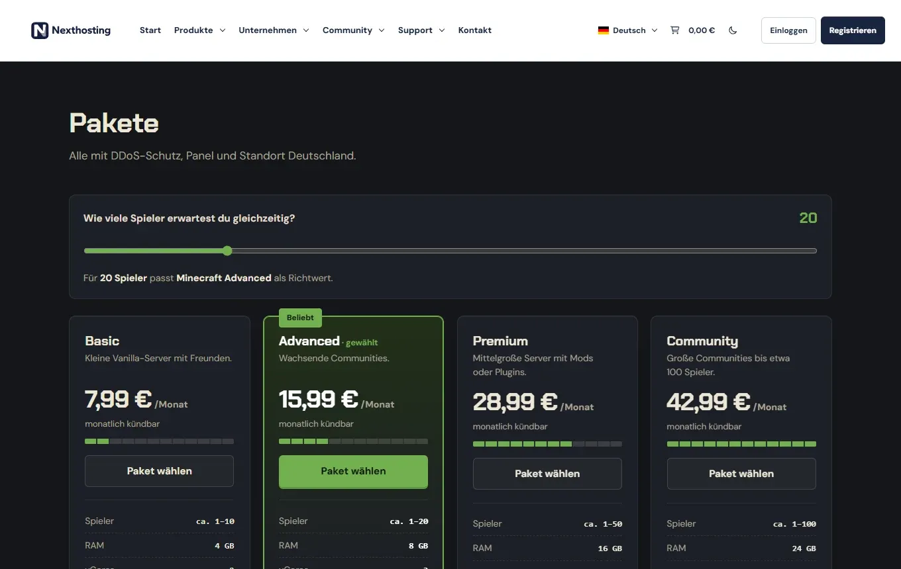Screen dimensions: 901x569
Task: Click the 7,99 € price
Action: (119, 400)
